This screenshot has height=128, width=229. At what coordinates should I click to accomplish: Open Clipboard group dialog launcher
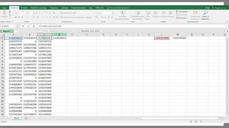point(13,22)
